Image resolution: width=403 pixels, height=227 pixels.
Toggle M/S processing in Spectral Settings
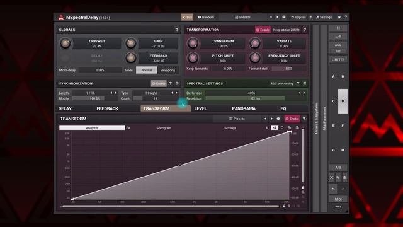[281, 84]
